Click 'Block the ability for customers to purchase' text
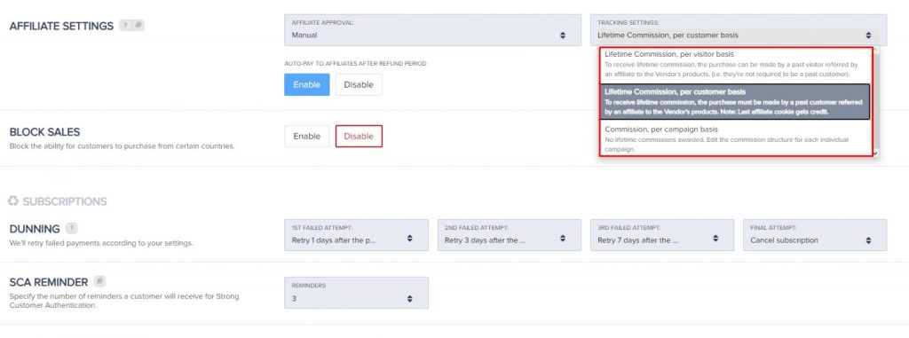This screenshot has height=338, width=909. pos(122,146)
